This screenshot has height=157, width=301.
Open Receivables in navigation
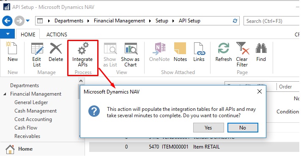(27, 136)
